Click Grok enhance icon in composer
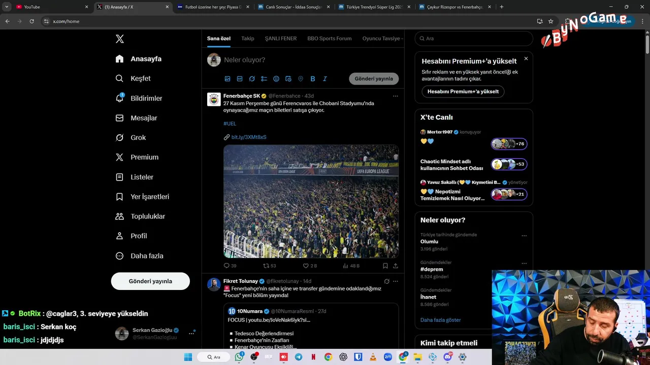 coord(252,79)
